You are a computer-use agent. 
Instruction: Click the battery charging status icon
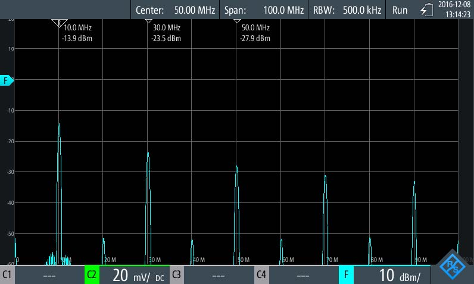click(426, 10)
